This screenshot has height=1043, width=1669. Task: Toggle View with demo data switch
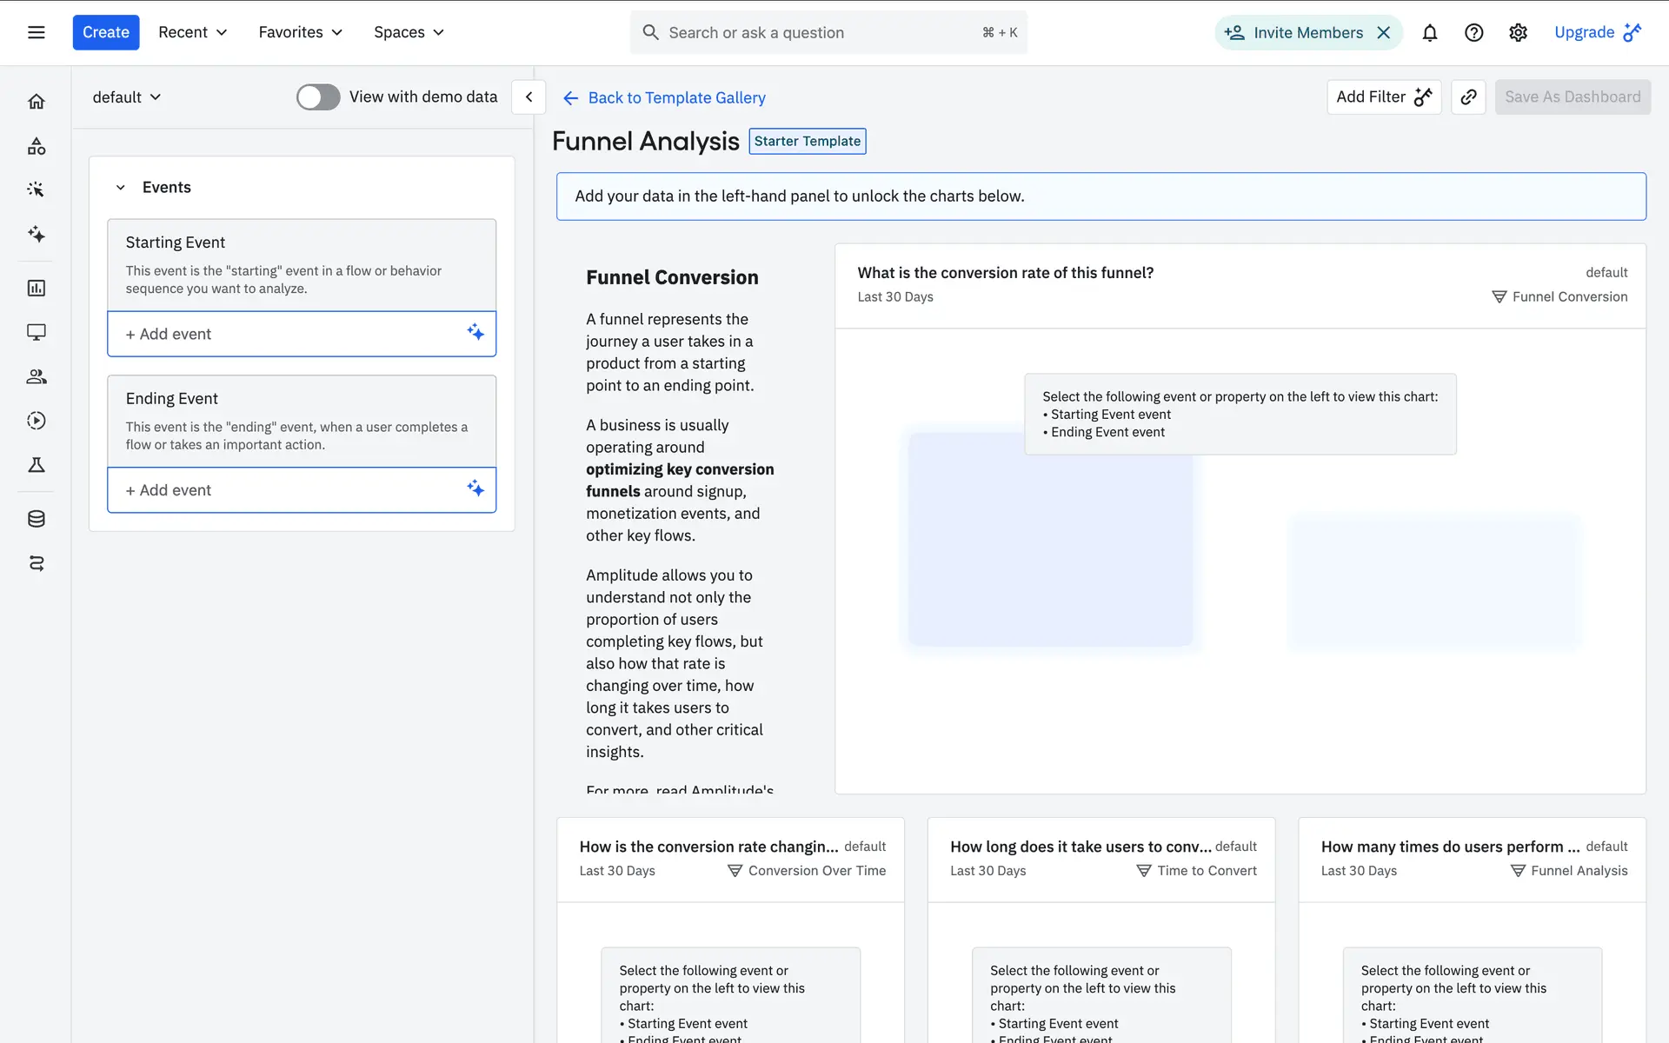click(318, 97)
